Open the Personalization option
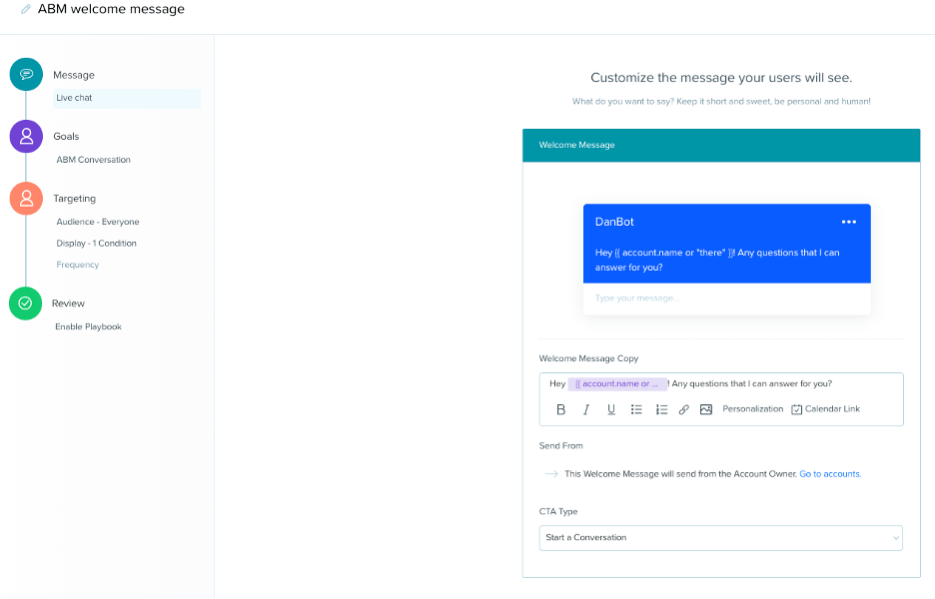Viewport: 935px width, 599px height. click(752, 409)
